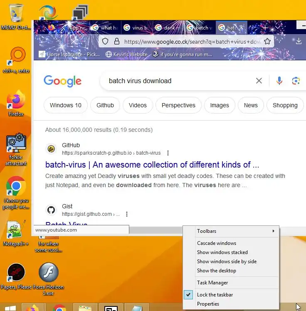306x311 pixels.
Task: Click the padlock site security icon
Action: [x=117, y=42]
